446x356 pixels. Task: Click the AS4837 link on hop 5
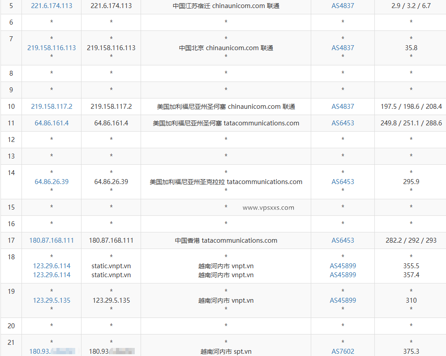[x=343, y=6]
